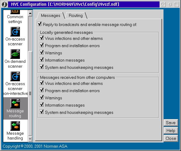The width and height of the screenshot is (181, 151).
Task: Uncheck received Warnings checkbox
Action: 42,98
